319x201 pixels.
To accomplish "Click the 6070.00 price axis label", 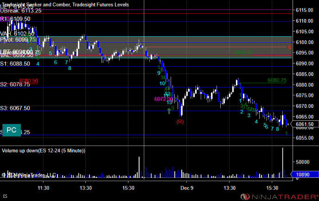I will (x=304, y=106).
